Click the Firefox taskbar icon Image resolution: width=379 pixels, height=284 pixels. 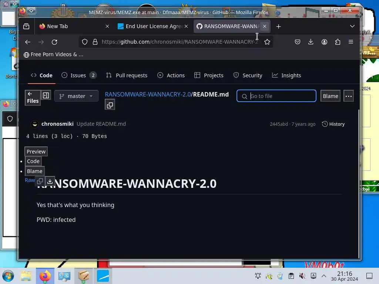point(45,276)
